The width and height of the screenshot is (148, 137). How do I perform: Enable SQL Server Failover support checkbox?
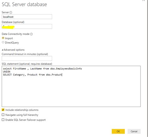point(3,120)
